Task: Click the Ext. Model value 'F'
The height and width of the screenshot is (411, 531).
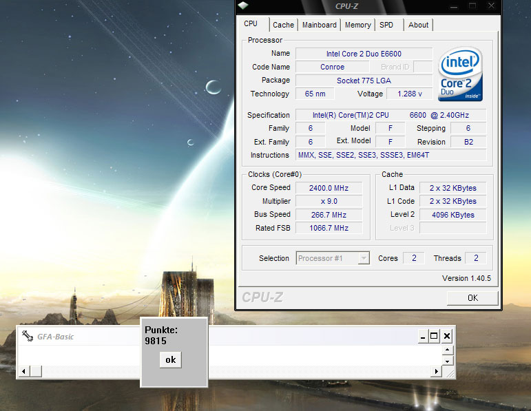Action: click(391, 142)
